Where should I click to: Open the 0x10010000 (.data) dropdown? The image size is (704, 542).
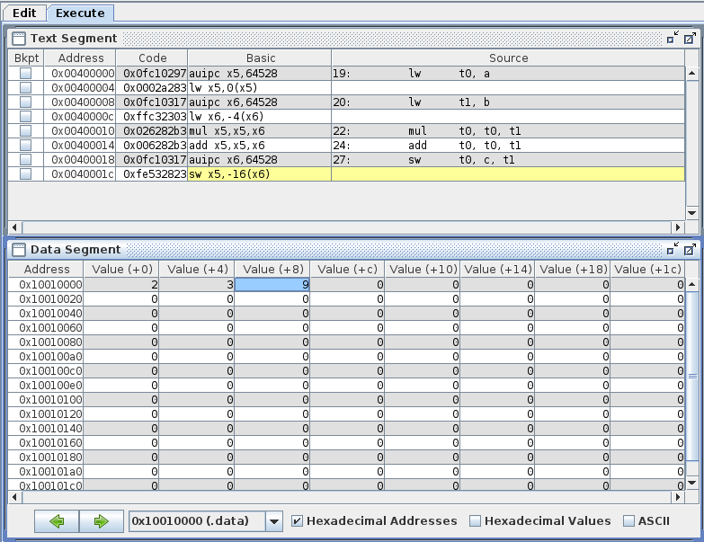274,521
